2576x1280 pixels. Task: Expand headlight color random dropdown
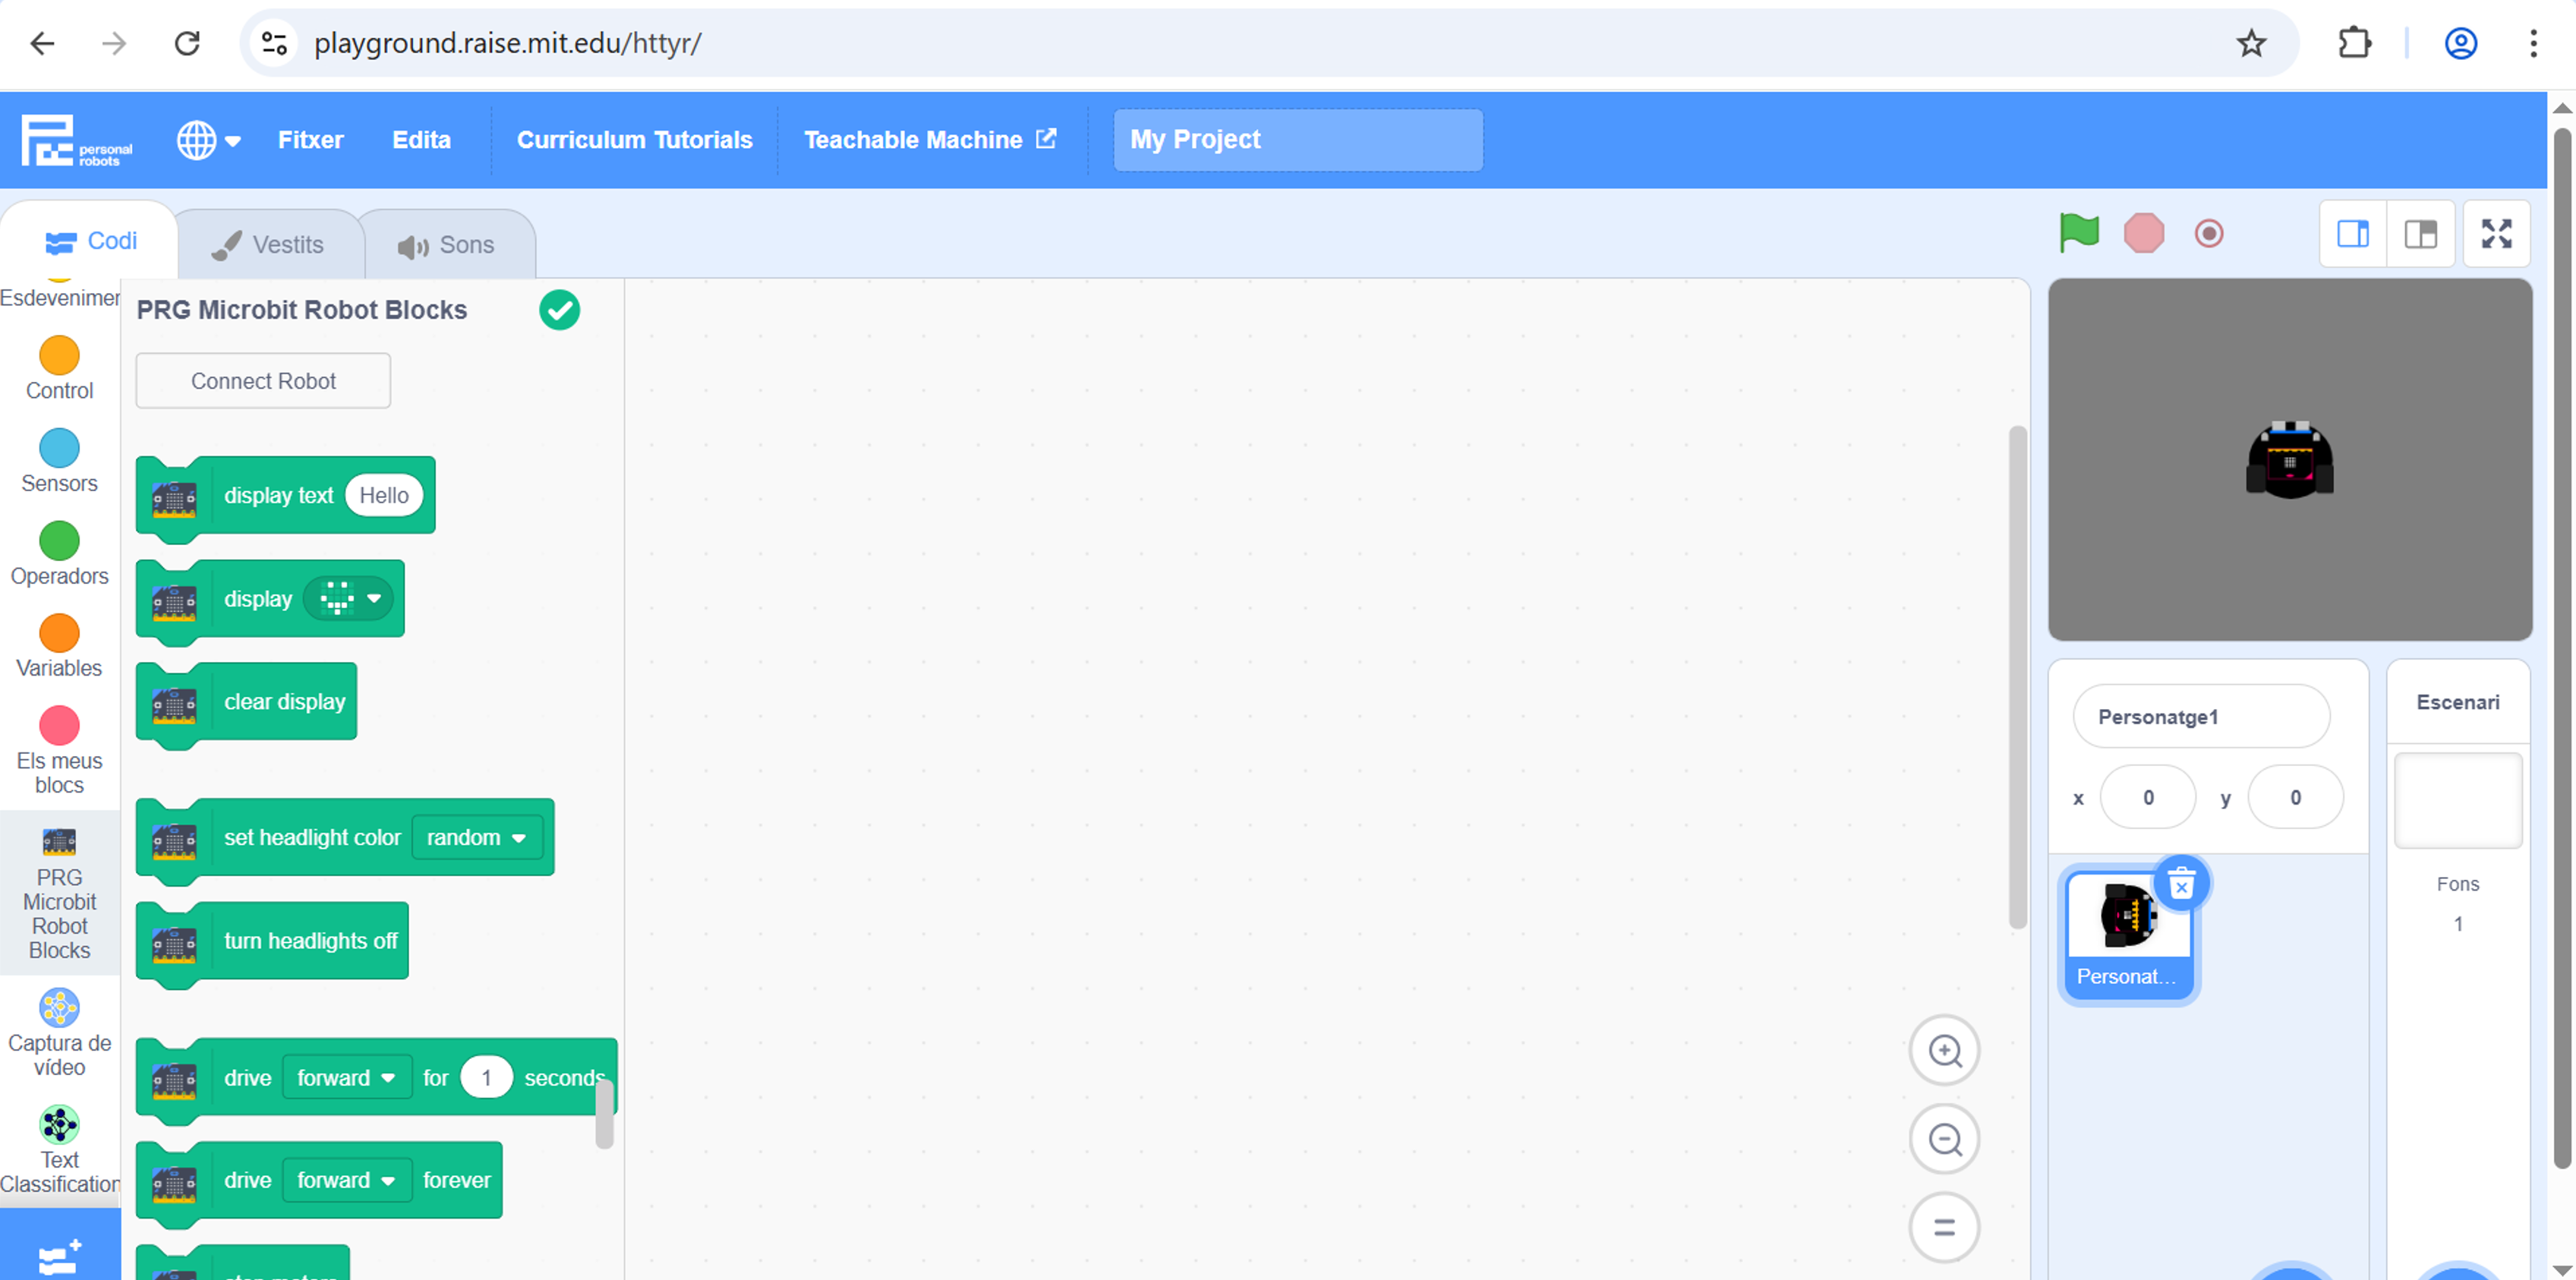point(477,838)
